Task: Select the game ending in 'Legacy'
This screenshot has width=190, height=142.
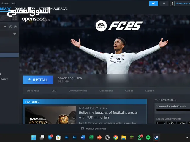Action: [4, 79]
